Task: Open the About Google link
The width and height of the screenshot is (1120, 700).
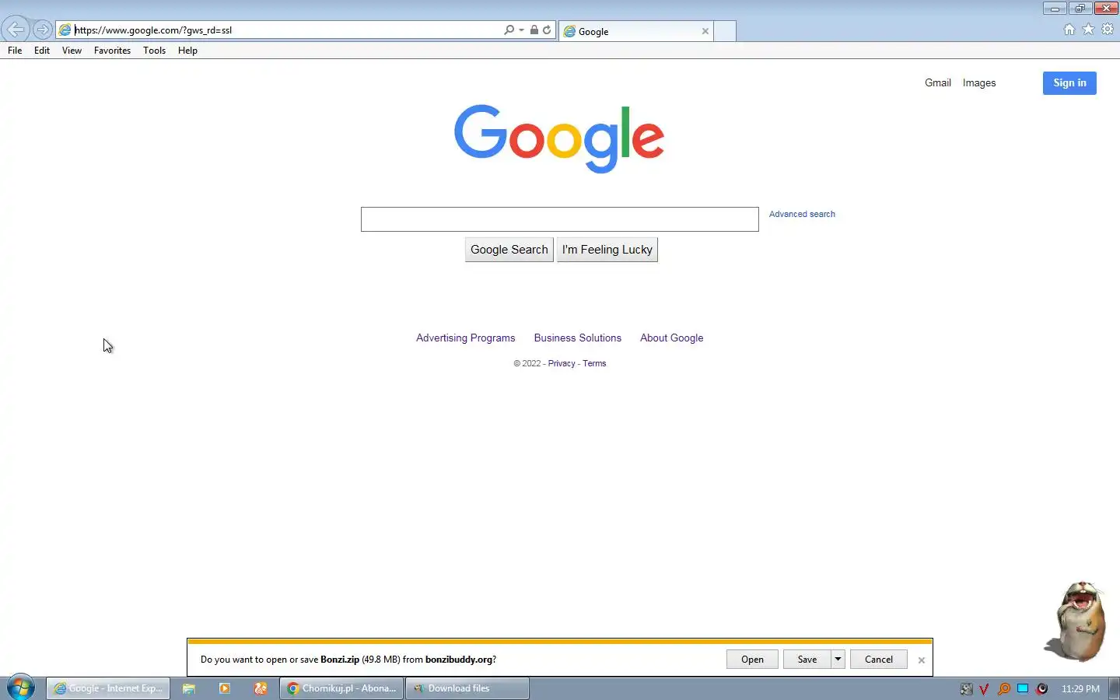Action: (x=672, y=338)
